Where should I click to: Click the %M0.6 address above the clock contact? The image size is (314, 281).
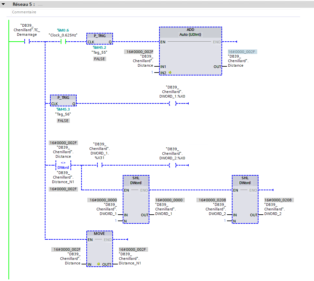[63, 30]
